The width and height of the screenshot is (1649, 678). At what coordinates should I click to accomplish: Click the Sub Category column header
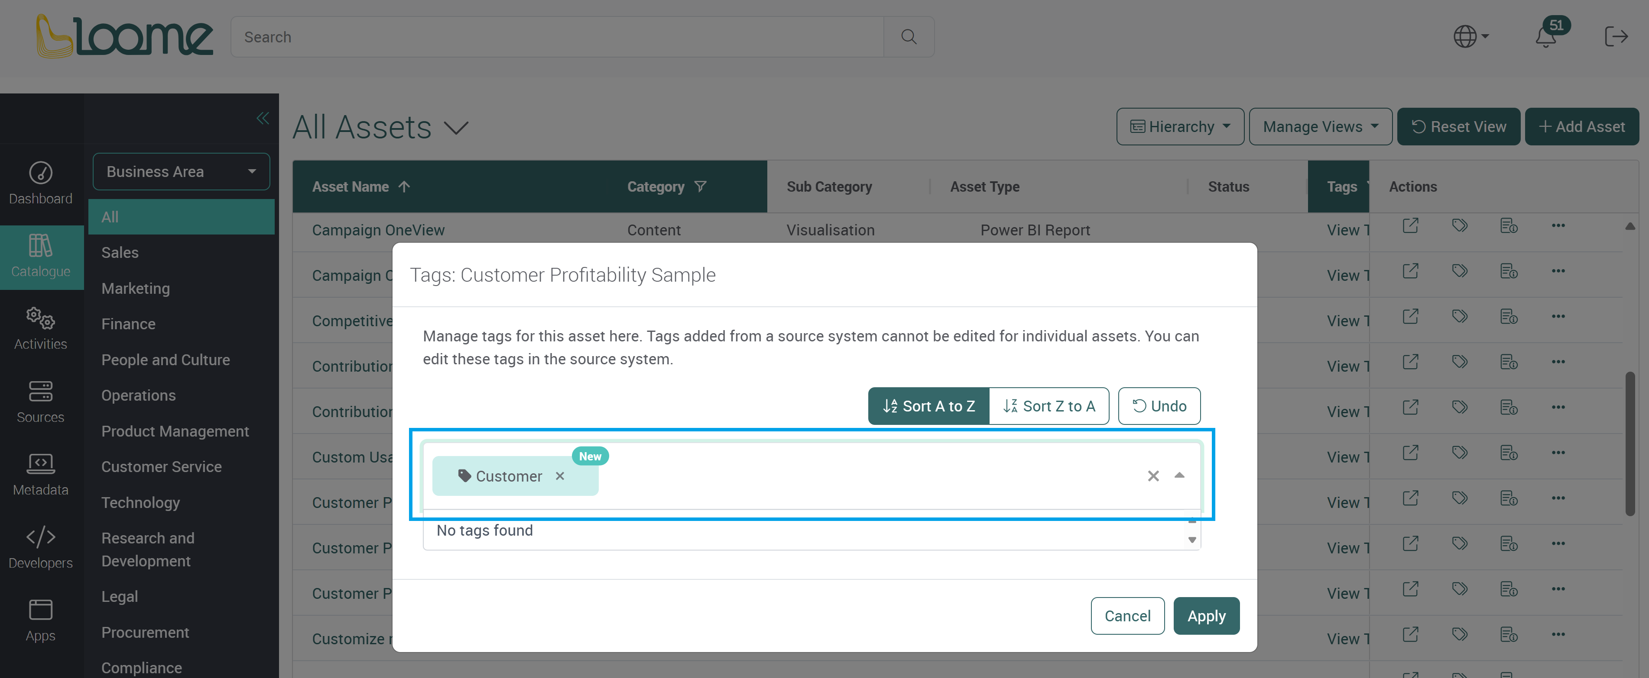pos(829,186)
